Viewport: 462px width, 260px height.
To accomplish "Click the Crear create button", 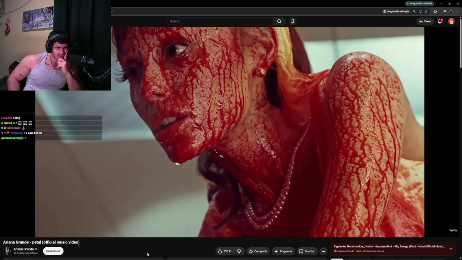I will point(425,21).
